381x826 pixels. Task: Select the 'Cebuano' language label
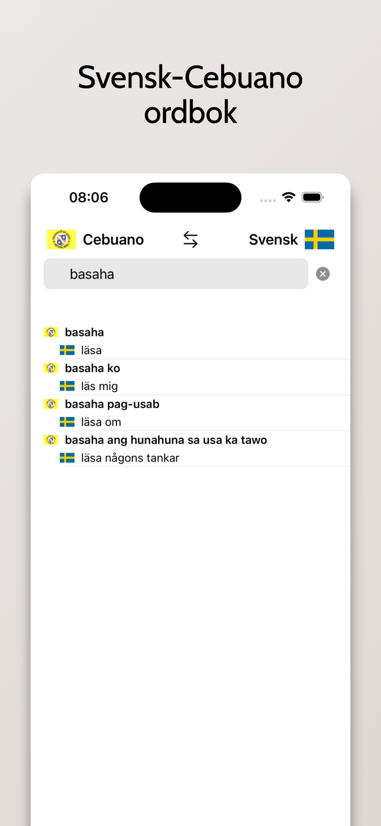pyautogui.click(x=113, y=239)
